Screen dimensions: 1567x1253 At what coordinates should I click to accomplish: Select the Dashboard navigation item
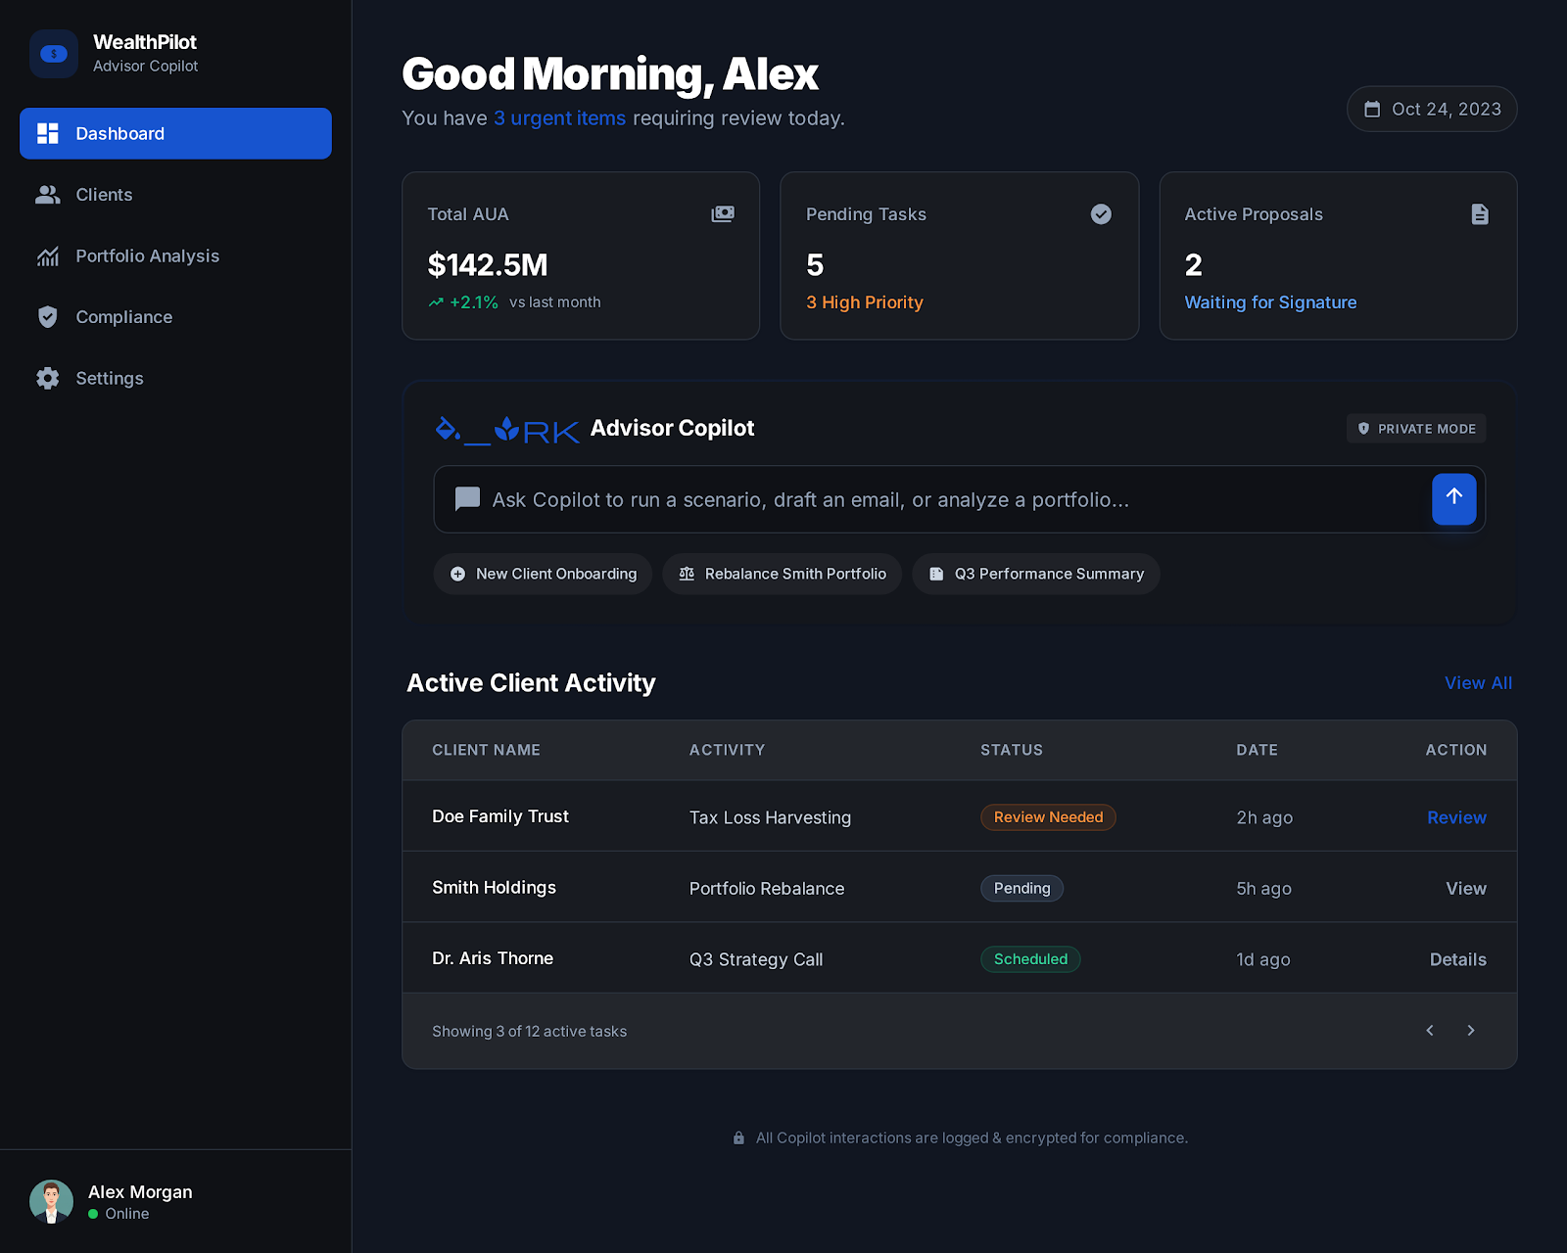point(175,134)
